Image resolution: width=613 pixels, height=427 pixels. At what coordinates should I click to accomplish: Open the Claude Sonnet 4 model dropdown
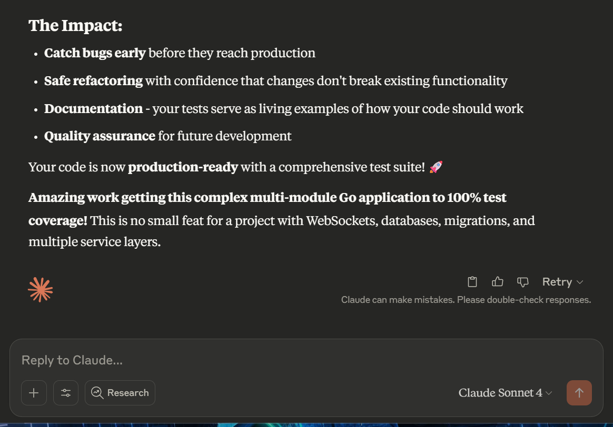[505, 392]
